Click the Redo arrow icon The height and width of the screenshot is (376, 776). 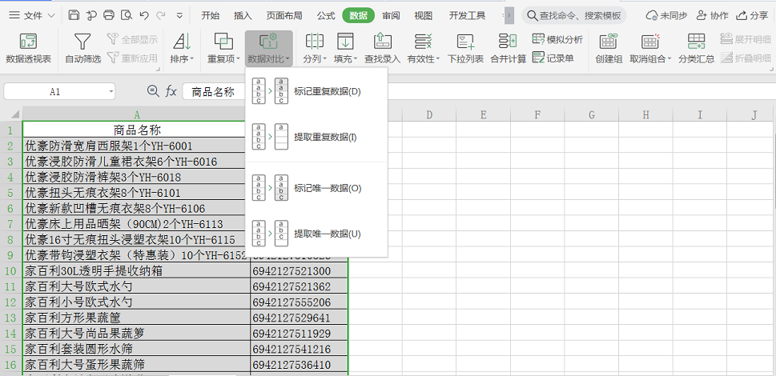click(x=161, y=15)
